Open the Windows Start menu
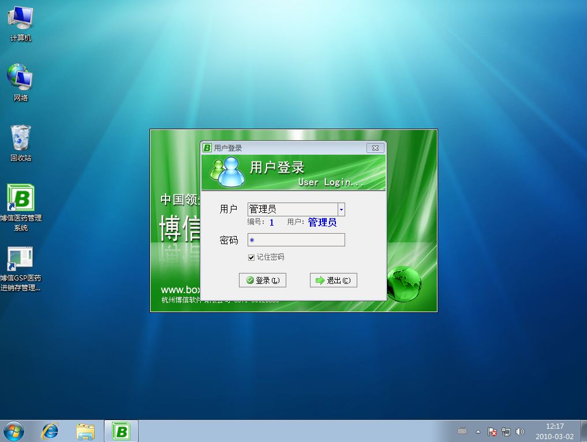The width and height of the screenshot is (587, 442). pyautogui.click(x=14, y=431)
